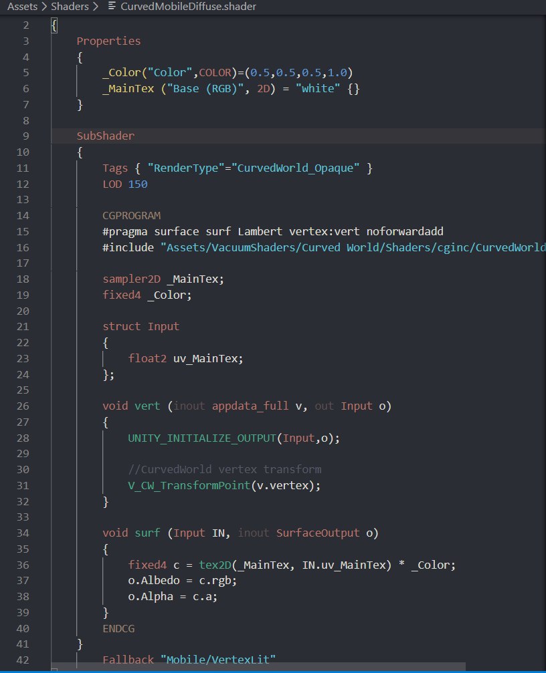Click the surf function name on line 34
This screenshot has width=546, height=673.
click(147, 533)
